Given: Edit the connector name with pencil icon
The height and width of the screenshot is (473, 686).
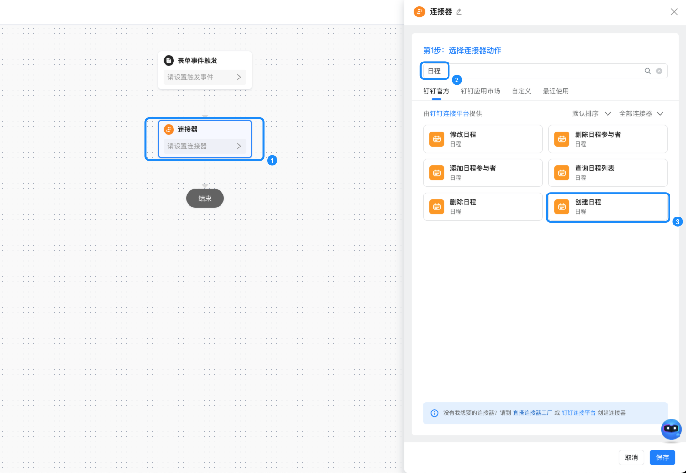Looking at the screenshot, I should coord(459,12).
